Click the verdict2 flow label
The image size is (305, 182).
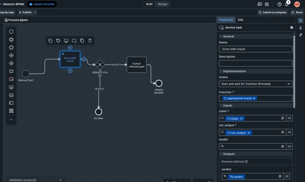(99, 89)
